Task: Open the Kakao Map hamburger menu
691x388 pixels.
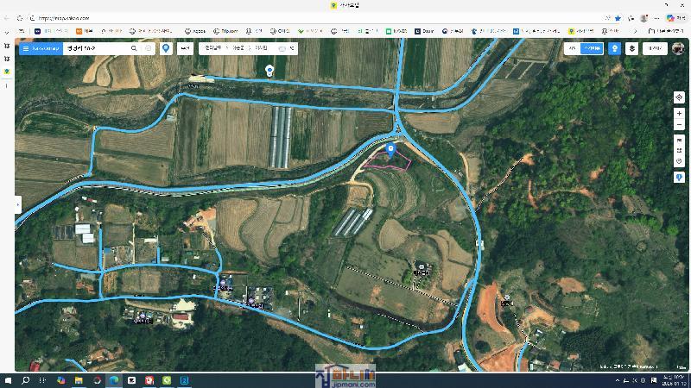Action: coord(24,48)
